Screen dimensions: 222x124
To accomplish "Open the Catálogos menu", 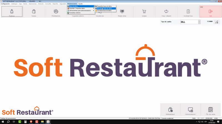I will click(x=14, y=4).
